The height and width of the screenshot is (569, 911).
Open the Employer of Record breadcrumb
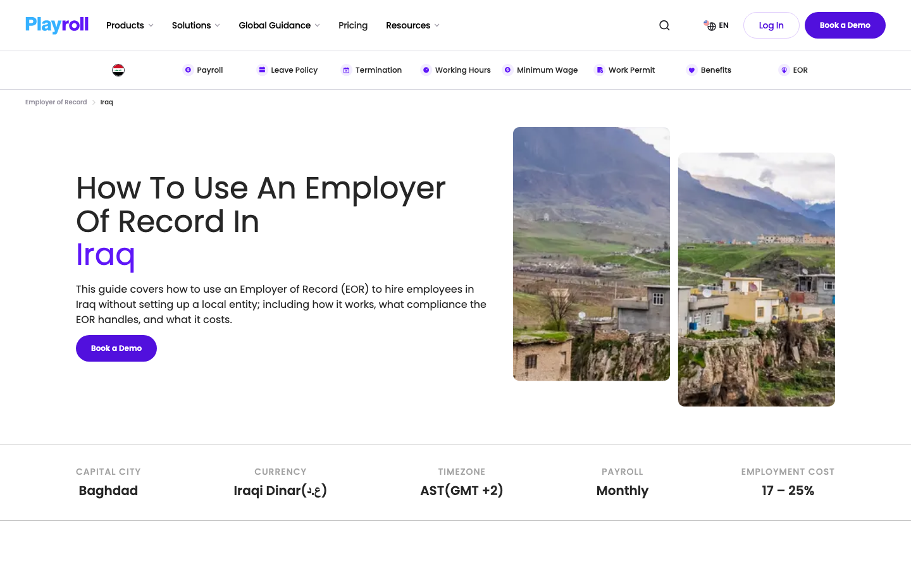56,102
